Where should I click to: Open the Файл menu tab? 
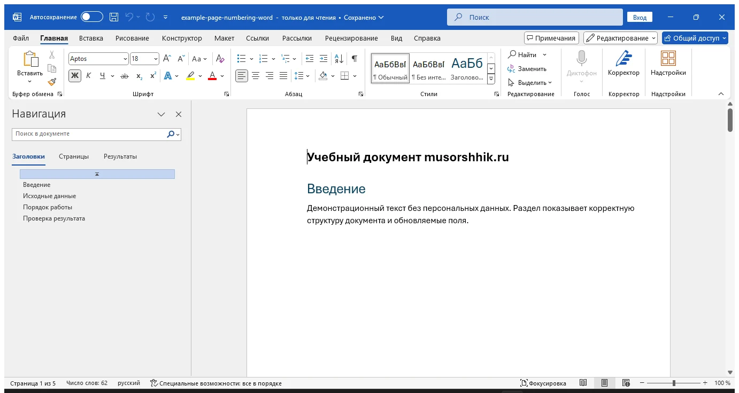tap(21, 38)
